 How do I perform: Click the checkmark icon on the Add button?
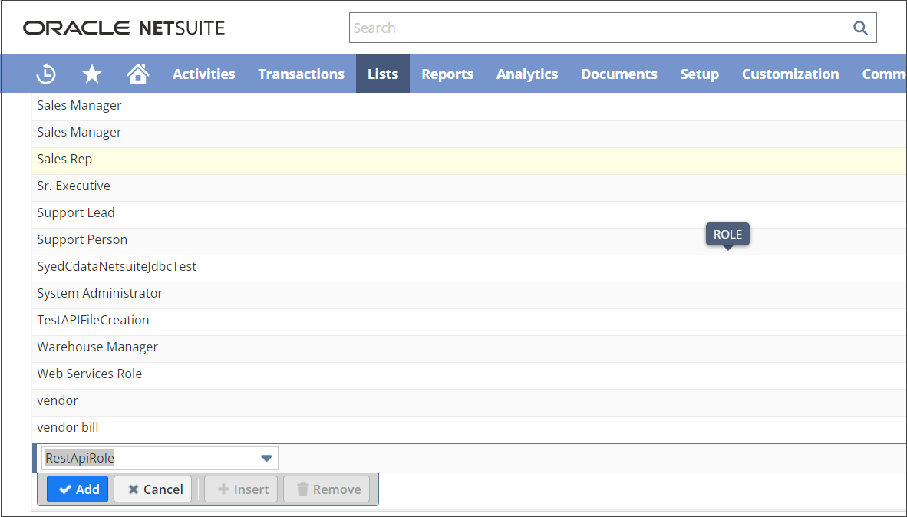click(64, 489)
